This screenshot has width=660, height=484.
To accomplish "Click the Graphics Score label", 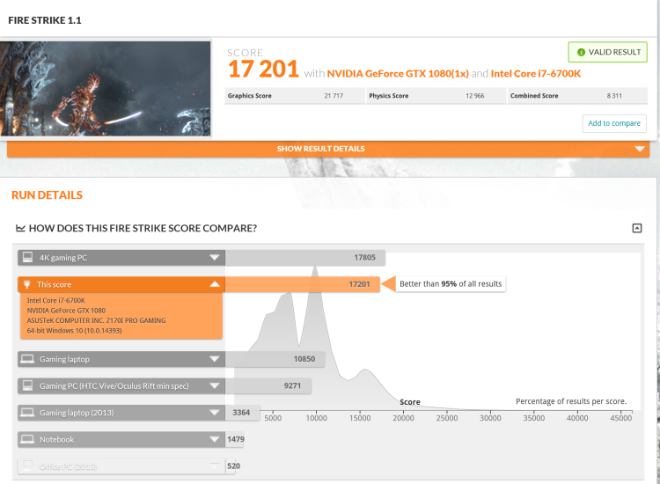I will coord(250,96).
